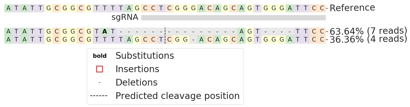Click the Reference label
This screenshot has width=410, height=107.
point(352,8)
